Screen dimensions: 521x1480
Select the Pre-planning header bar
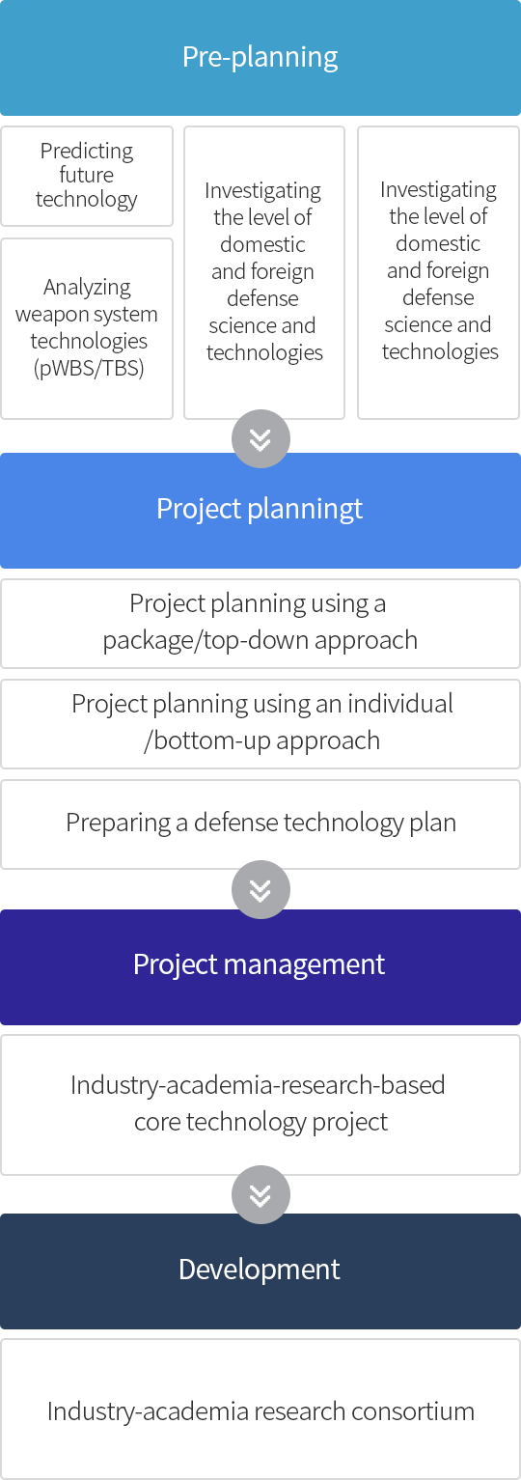point(260,58)
